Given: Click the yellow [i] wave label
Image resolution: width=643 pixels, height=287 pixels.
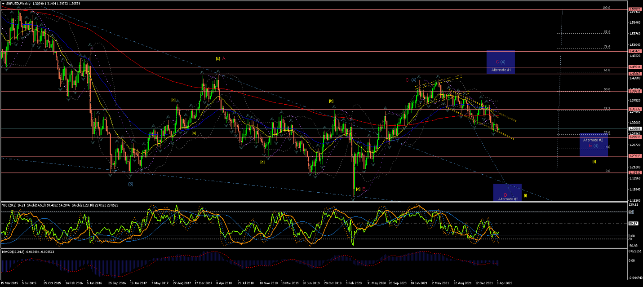Looking at the screenshot, I should click(525, 195).
